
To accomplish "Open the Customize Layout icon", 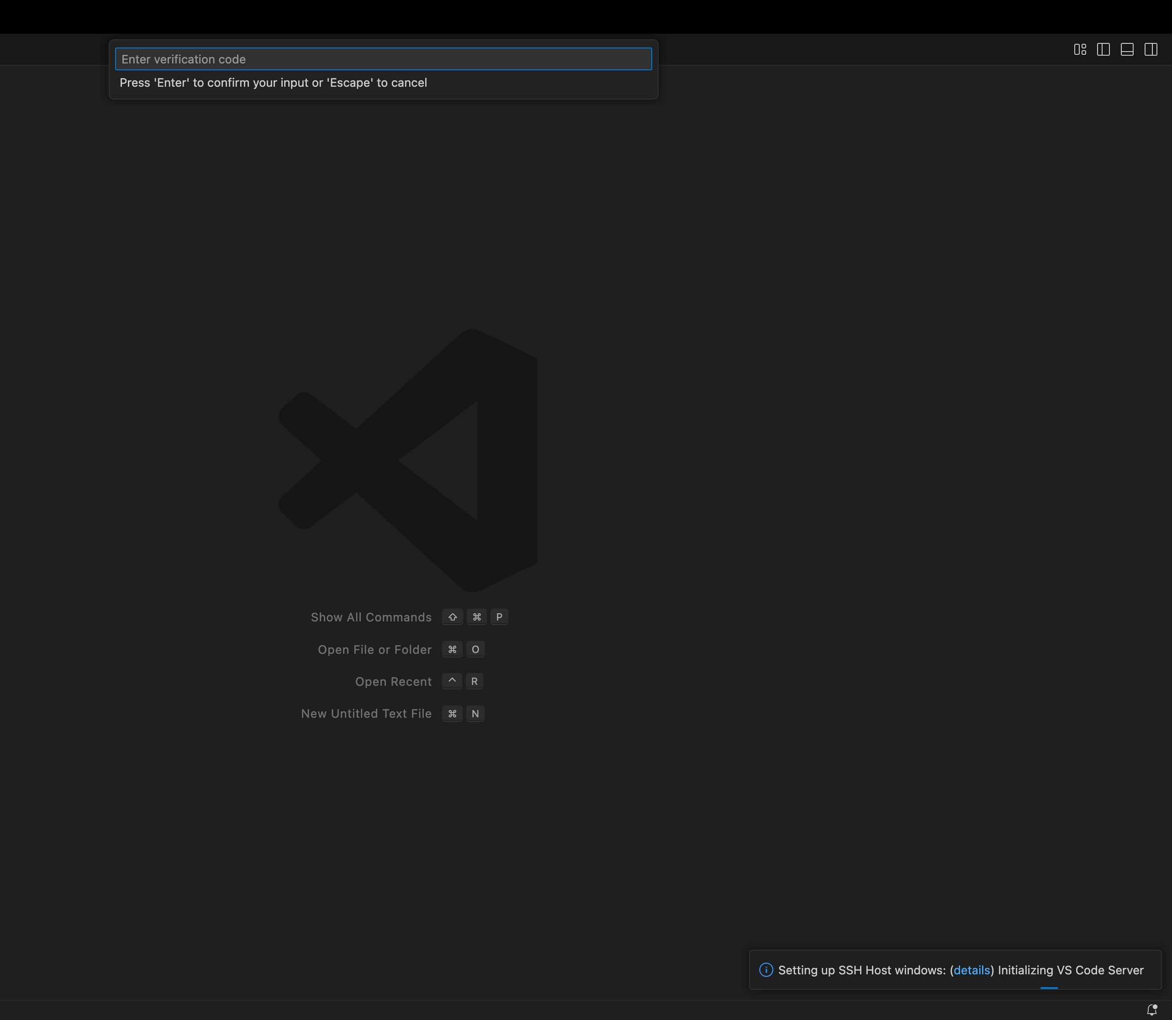I will (1080, 49).
